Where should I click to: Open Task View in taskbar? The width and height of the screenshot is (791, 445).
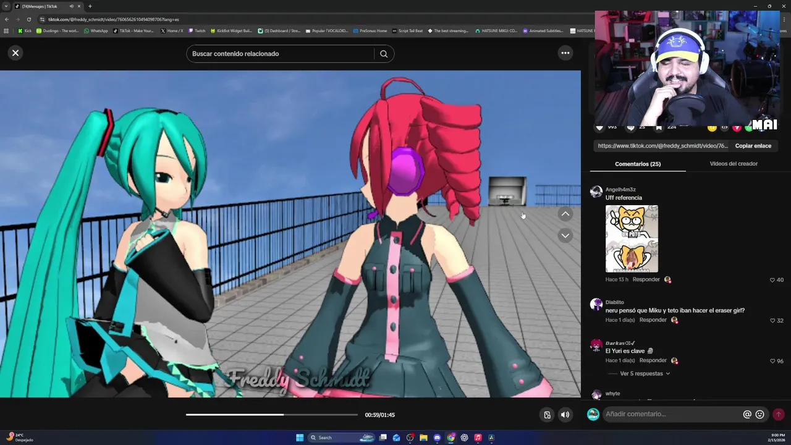pos(383,438)
